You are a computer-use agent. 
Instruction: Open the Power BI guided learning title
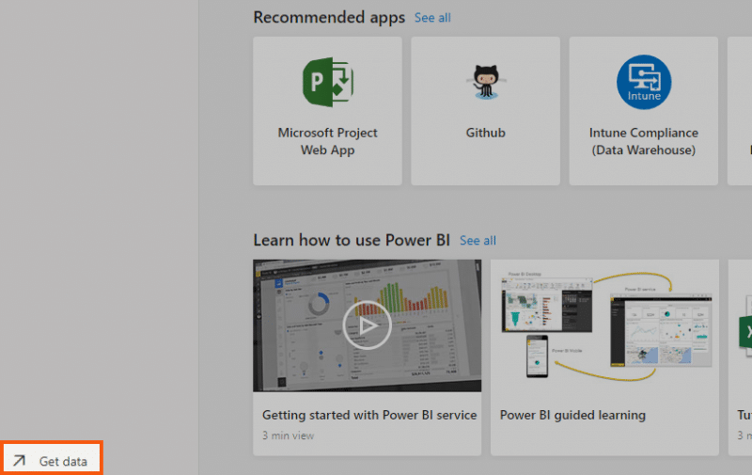(572, 415)
